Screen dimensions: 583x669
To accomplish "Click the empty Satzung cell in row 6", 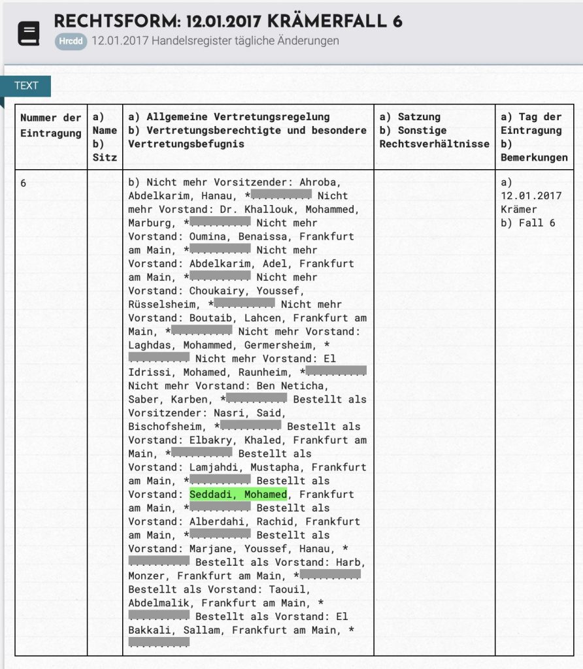I will point(433,412).
